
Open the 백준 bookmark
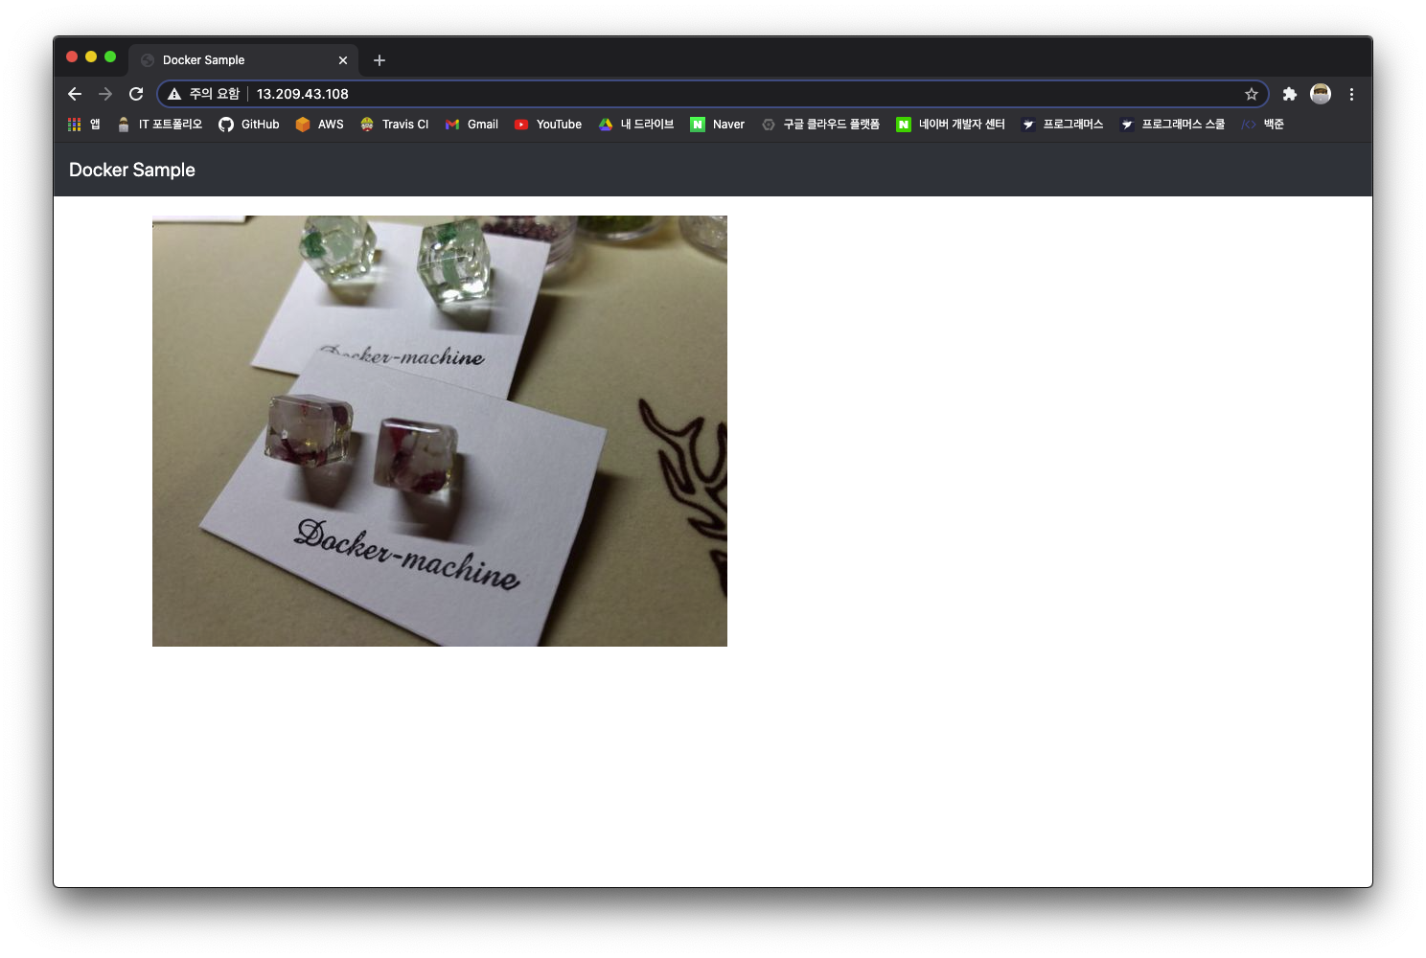pos(1262,125)
